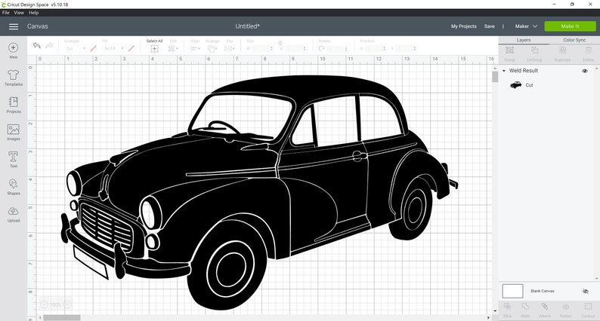Click the Fill color swatch
Viewport: 600px width, 321px height.
click(131, 48)
